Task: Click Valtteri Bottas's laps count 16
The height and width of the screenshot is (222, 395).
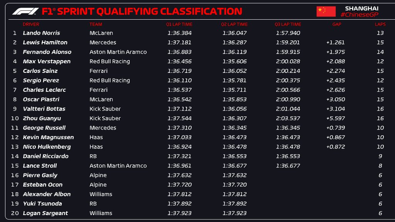Action: coord(380,109)
